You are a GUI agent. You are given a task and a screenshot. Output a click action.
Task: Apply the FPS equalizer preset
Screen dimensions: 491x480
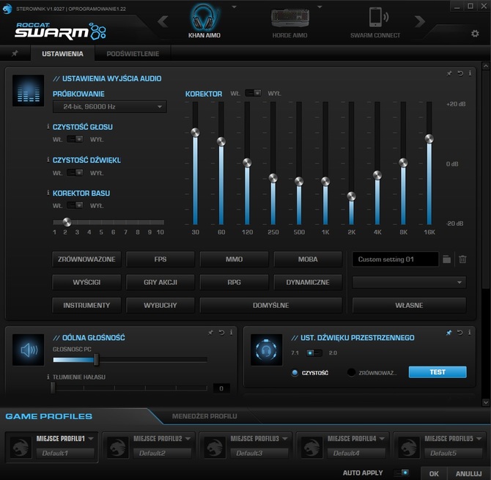(160, 259)
